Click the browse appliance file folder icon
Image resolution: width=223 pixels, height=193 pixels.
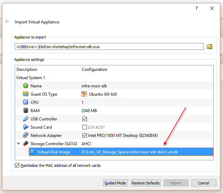pos(210,46)
